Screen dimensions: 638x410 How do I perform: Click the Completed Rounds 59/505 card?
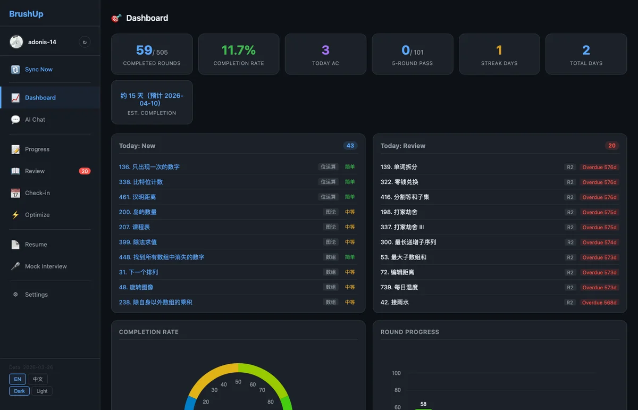click(x=152, y=54)
